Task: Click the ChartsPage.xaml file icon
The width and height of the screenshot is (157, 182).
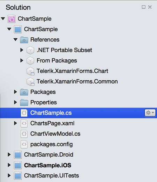Action: tap(24, 123)
